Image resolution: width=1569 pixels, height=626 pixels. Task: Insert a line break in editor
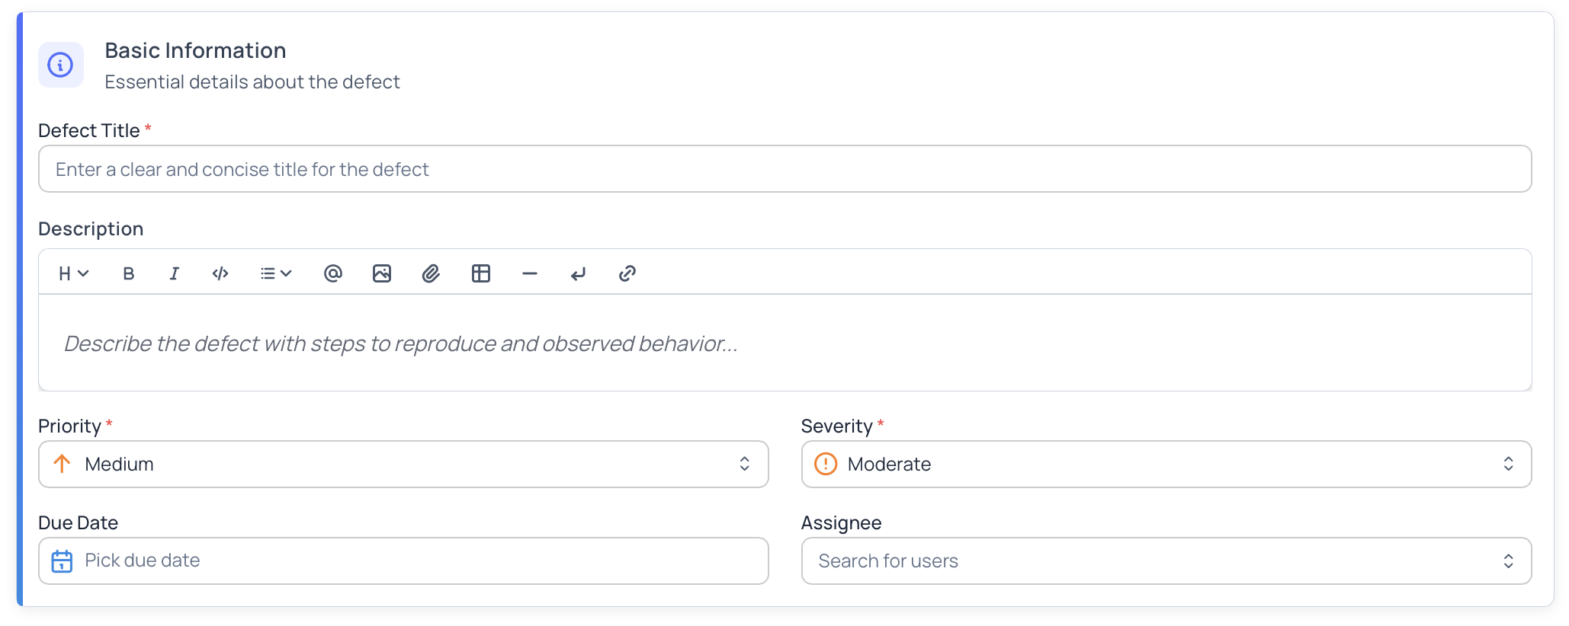[x=579, y=273]
